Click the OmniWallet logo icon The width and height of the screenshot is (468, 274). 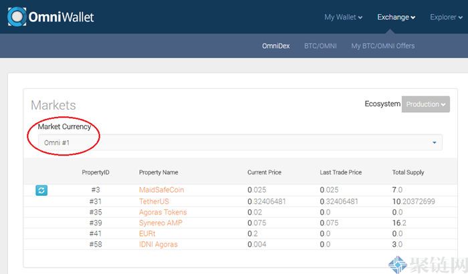tap(16, 17)
